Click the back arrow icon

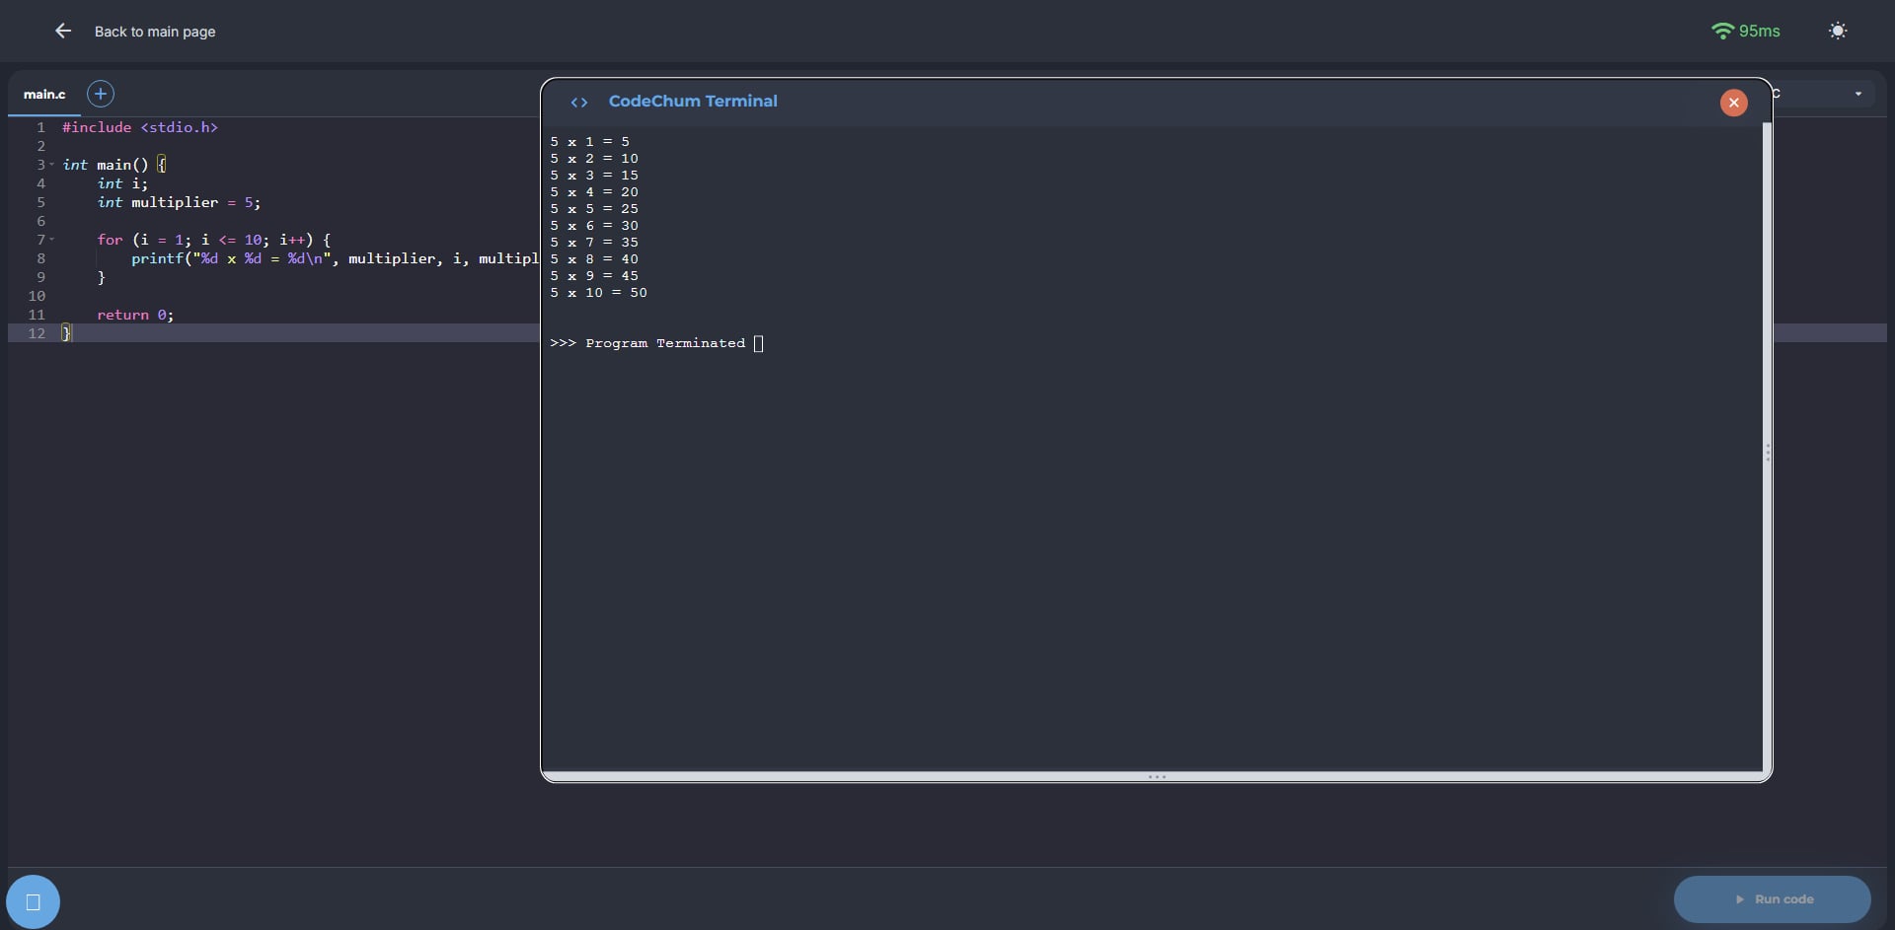click(x=63, y=32)
